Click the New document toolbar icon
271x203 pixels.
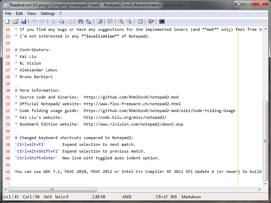(x=7, y=21)
